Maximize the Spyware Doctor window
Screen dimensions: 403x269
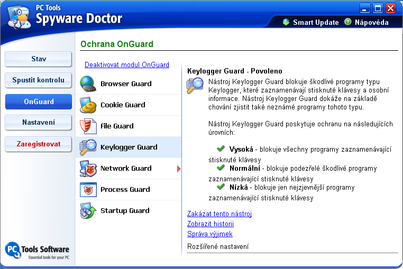pyautogui.click(x=378, y=8)
